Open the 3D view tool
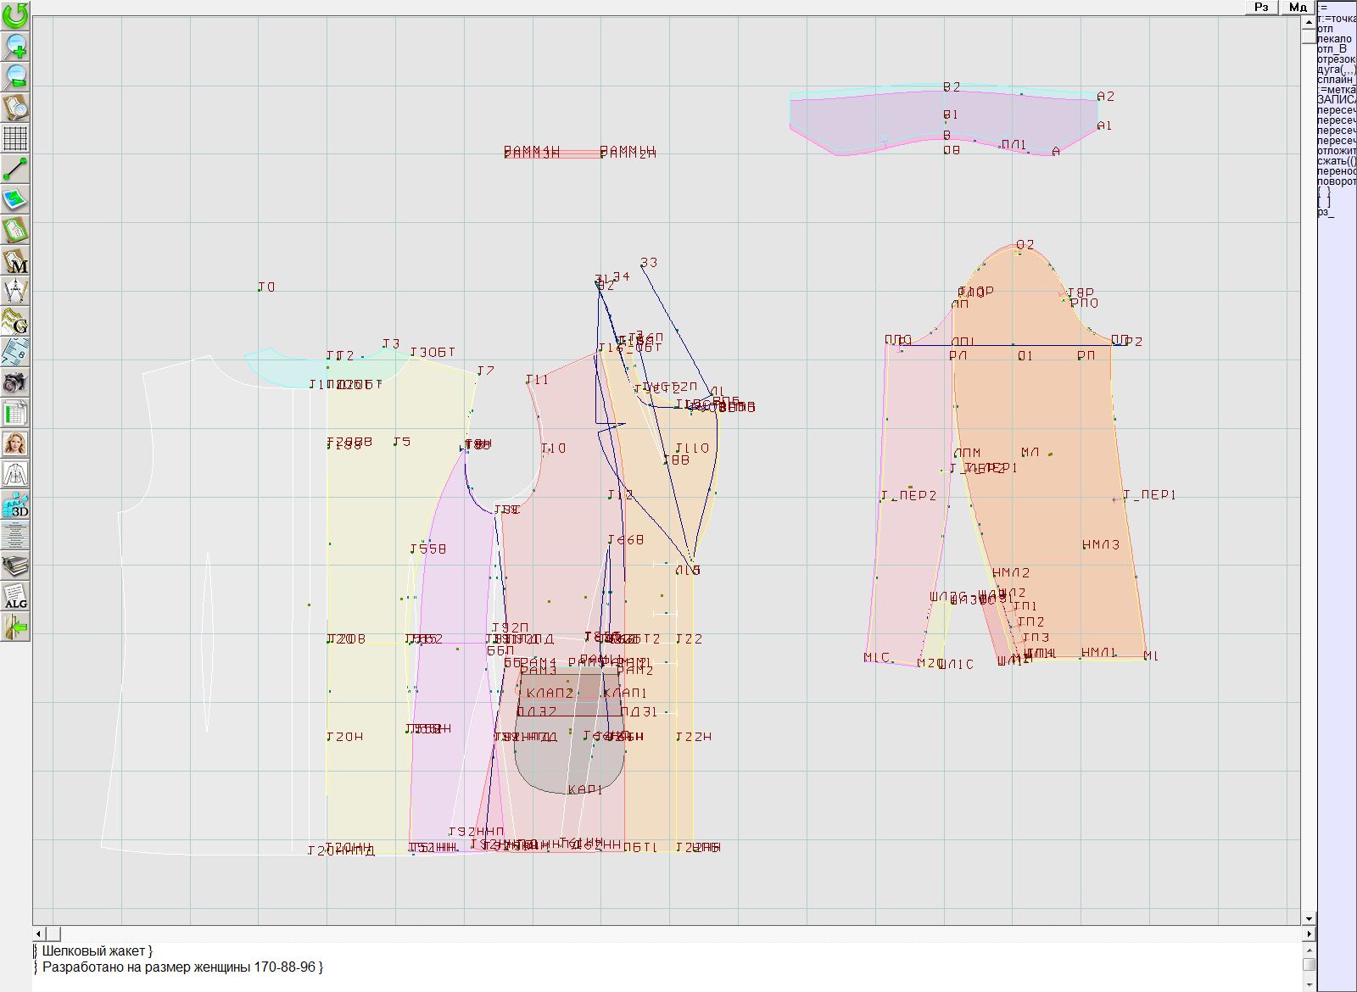This screenshot has height=992, width=1357. point(15,505)
